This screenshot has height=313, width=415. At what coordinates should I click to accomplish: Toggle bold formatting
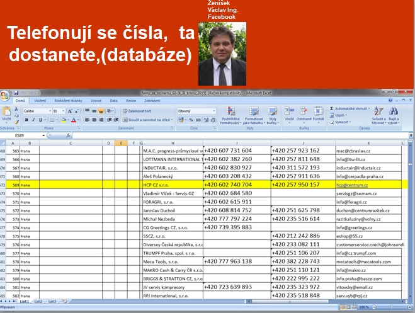click(x=26, y=120)
